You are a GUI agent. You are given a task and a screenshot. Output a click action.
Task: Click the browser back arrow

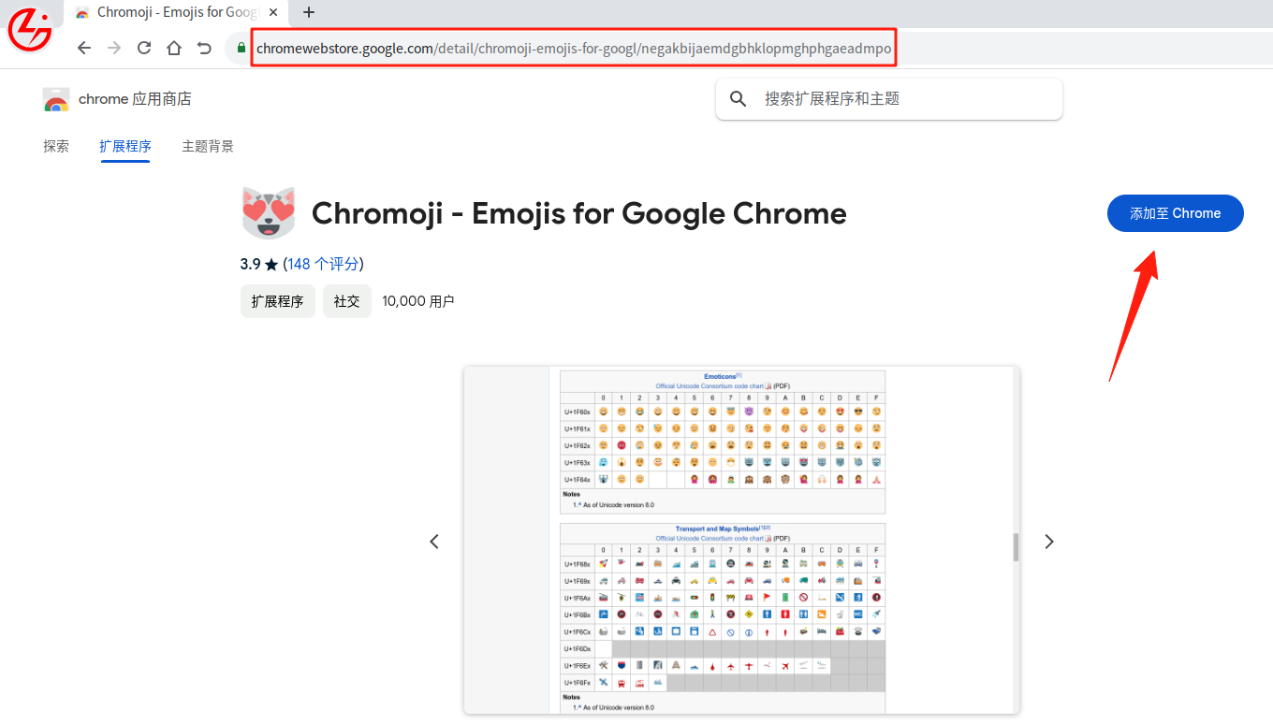84,48
